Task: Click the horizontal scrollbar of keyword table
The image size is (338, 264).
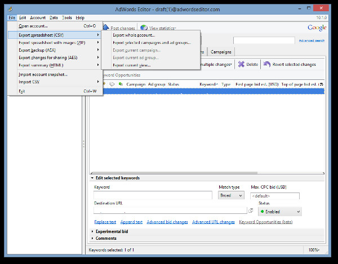Action: 174,173
